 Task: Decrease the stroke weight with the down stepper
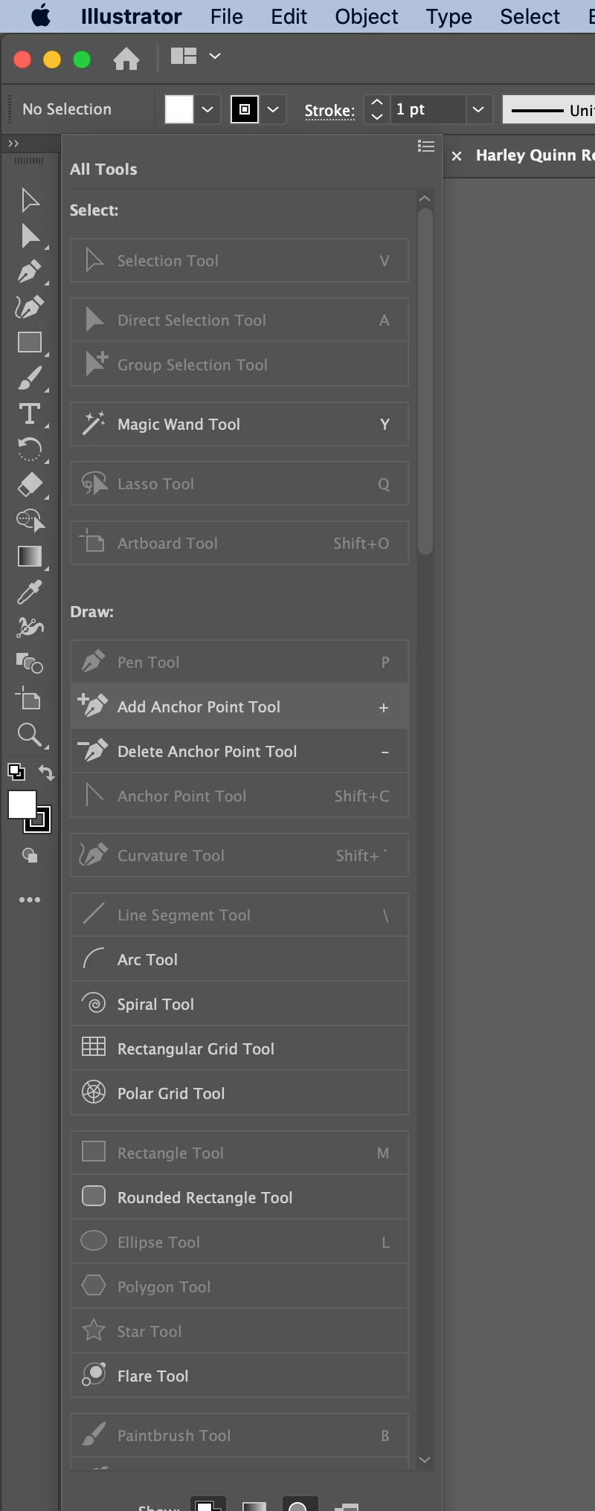[x=377, y=116]
